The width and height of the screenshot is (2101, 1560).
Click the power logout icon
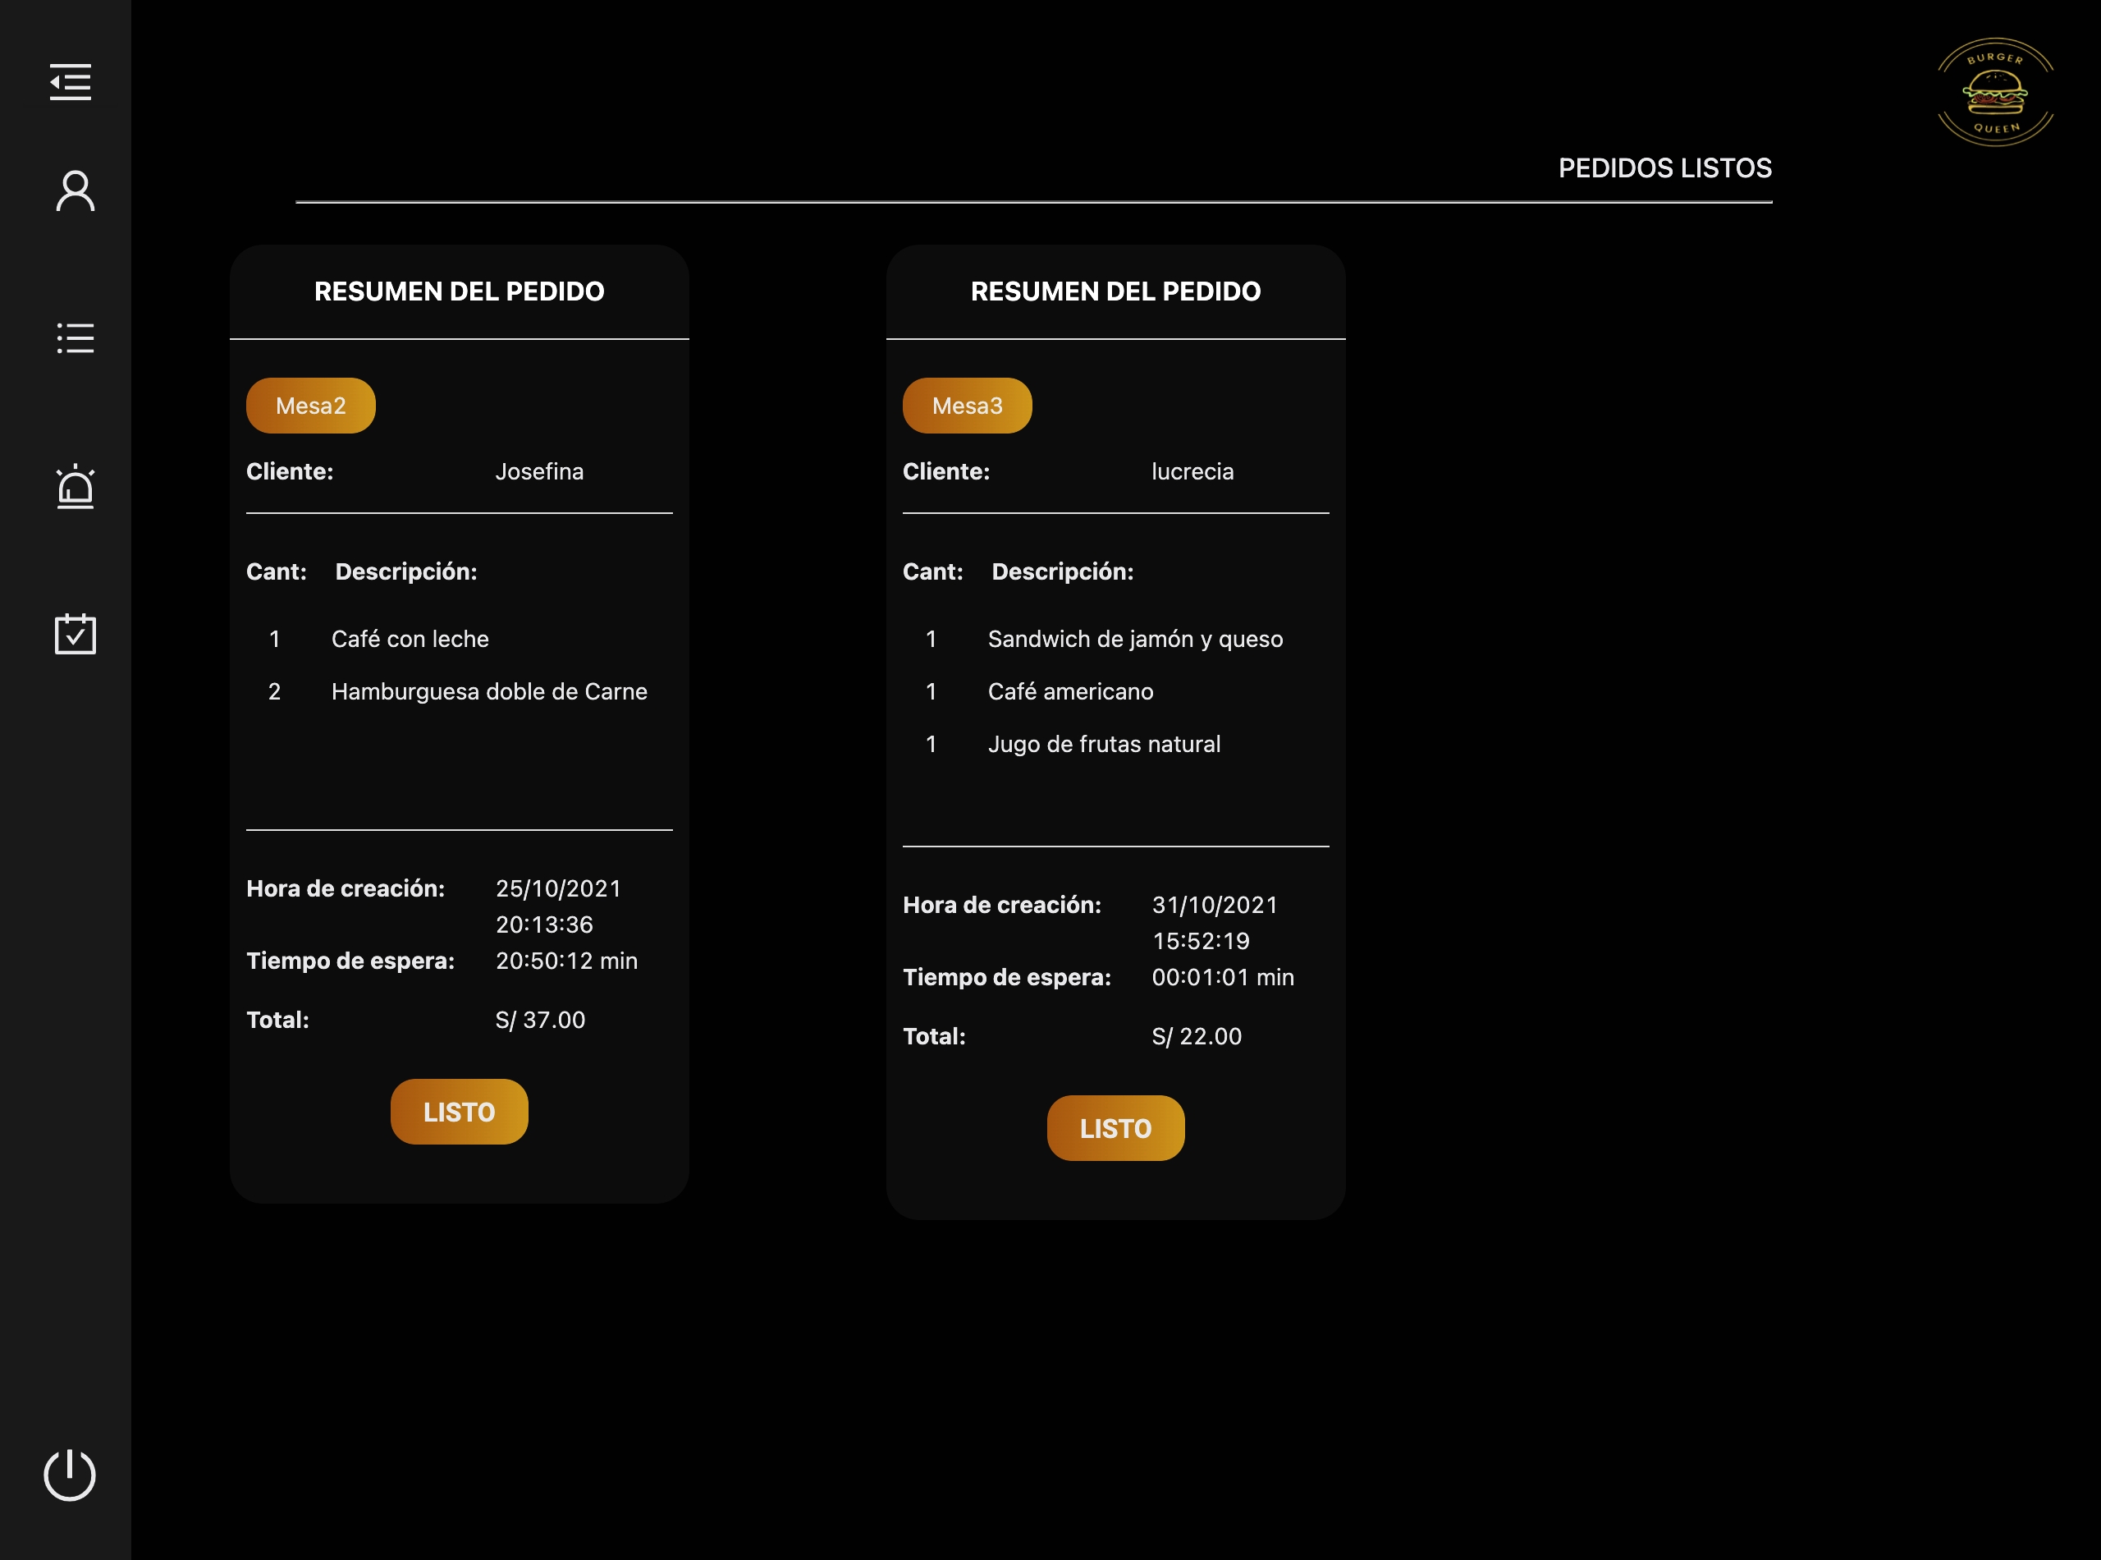click(70, 1474)
